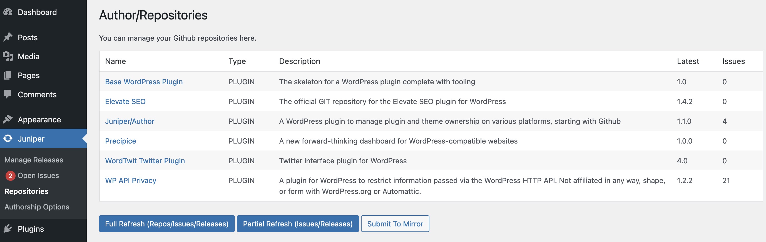Open the WordTwit Twitter Plugin link

[x=145, y=161]
